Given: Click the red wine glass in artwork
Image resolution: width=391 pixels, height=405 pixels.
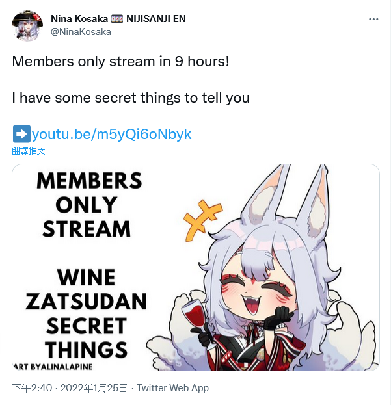Looking at the screenshot, I should pyautogui.click(x=195, y=313).
